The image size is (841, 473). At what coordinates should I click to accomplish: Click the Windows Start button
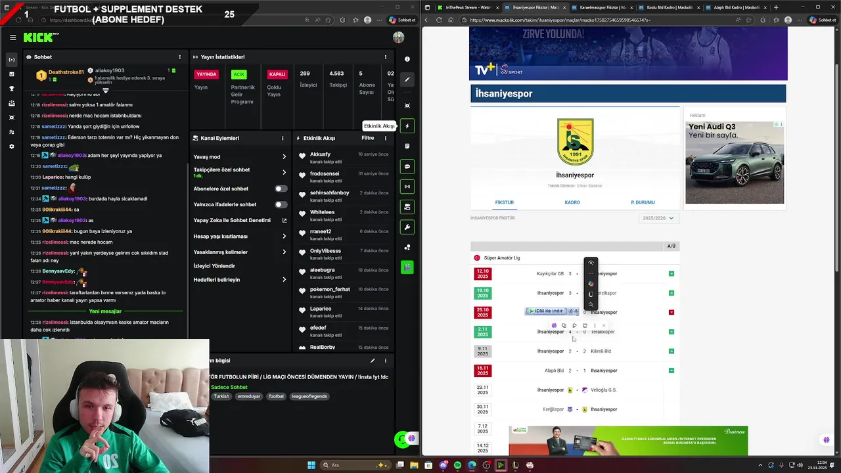pyautogui.click(x=311, y=465)
